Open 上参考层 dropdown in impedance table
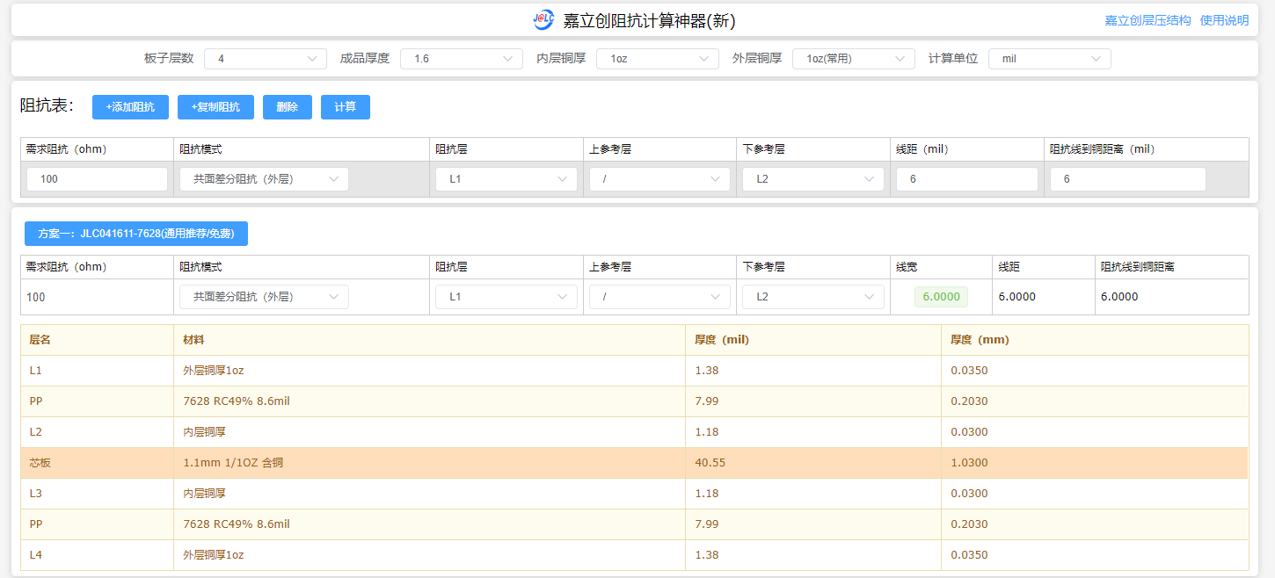This screenshot has width=1275, height=578. 659,179
